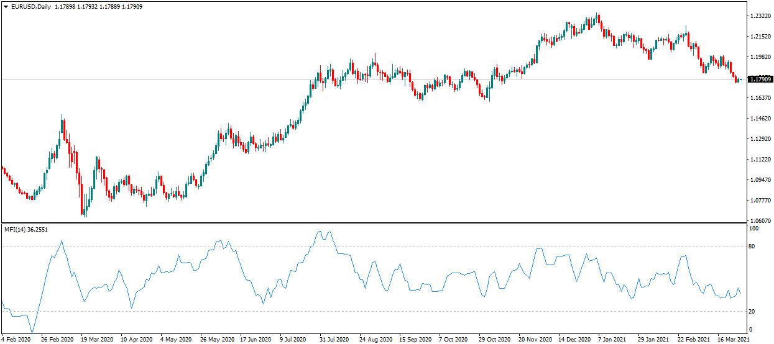The width and height of the screenshot is (774, 344).
Task: Click the 20 Nov 2020 date label
Action: tap(534, 340)
